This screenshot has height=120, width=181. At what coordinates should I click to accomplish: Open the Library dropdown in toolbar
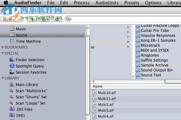[11, 19]
